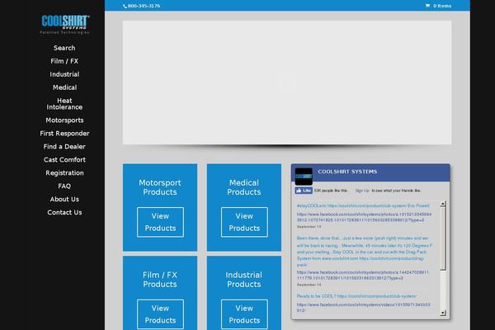Open About Us page
This screenshot has width=495, height=330.
(64, 200)
